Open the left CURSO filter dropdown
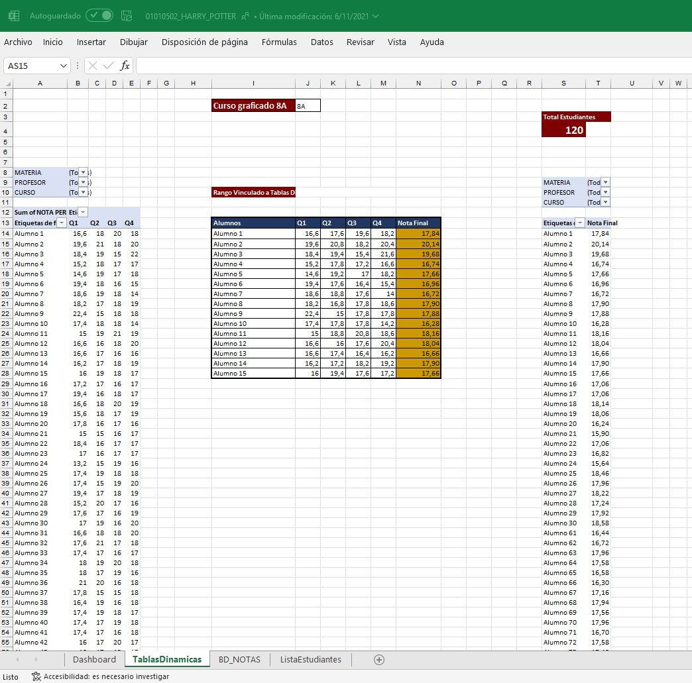This screenshot has width=692, height=683. (x=84, y=192)
